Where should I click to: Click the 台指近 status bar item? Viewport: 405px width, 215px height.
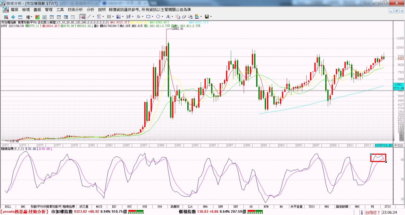point(372,212)
